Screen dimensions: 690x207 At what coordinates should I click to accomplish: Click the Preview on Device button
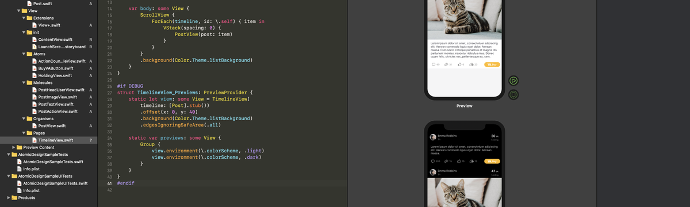tap(513, 95)
